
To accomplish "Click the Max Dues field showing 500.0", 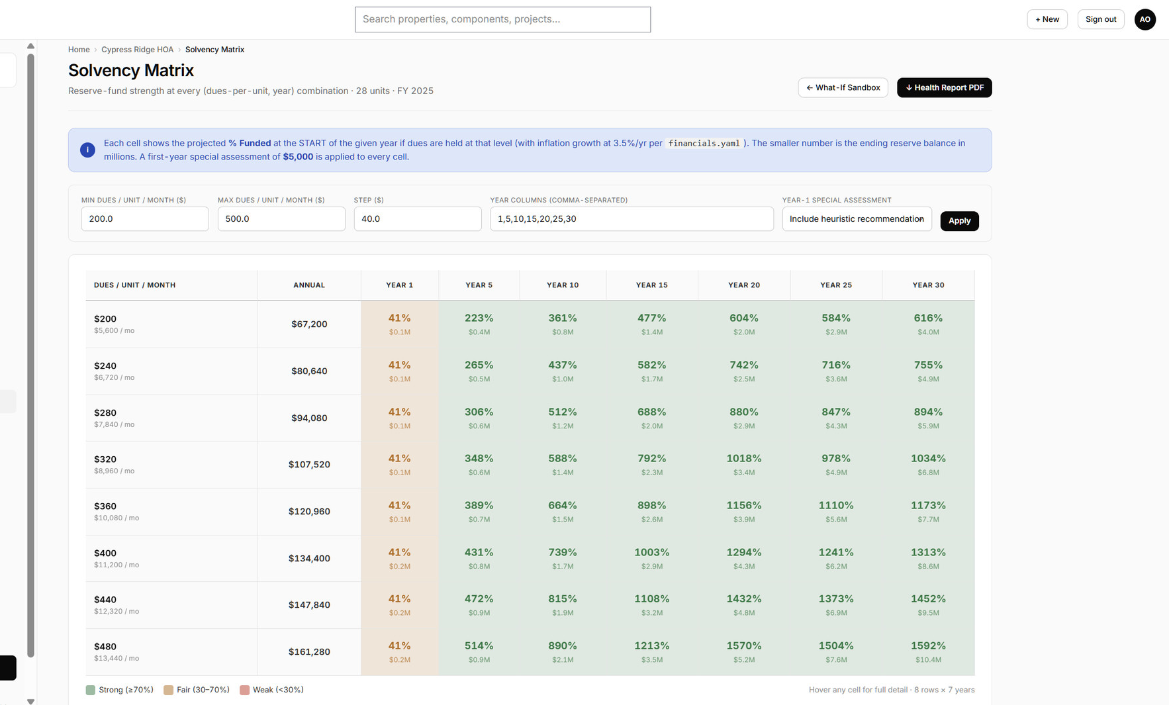I will tap(281, 219).
